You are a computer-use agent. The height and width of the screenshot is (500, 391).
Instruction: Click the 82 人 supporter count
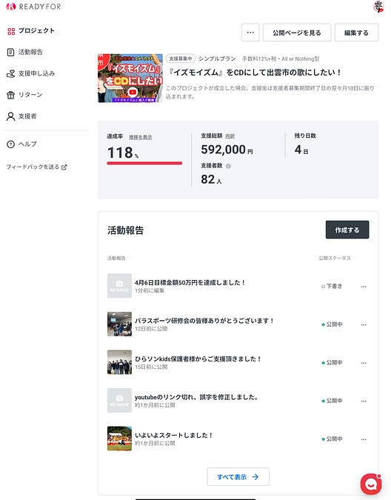211,179
